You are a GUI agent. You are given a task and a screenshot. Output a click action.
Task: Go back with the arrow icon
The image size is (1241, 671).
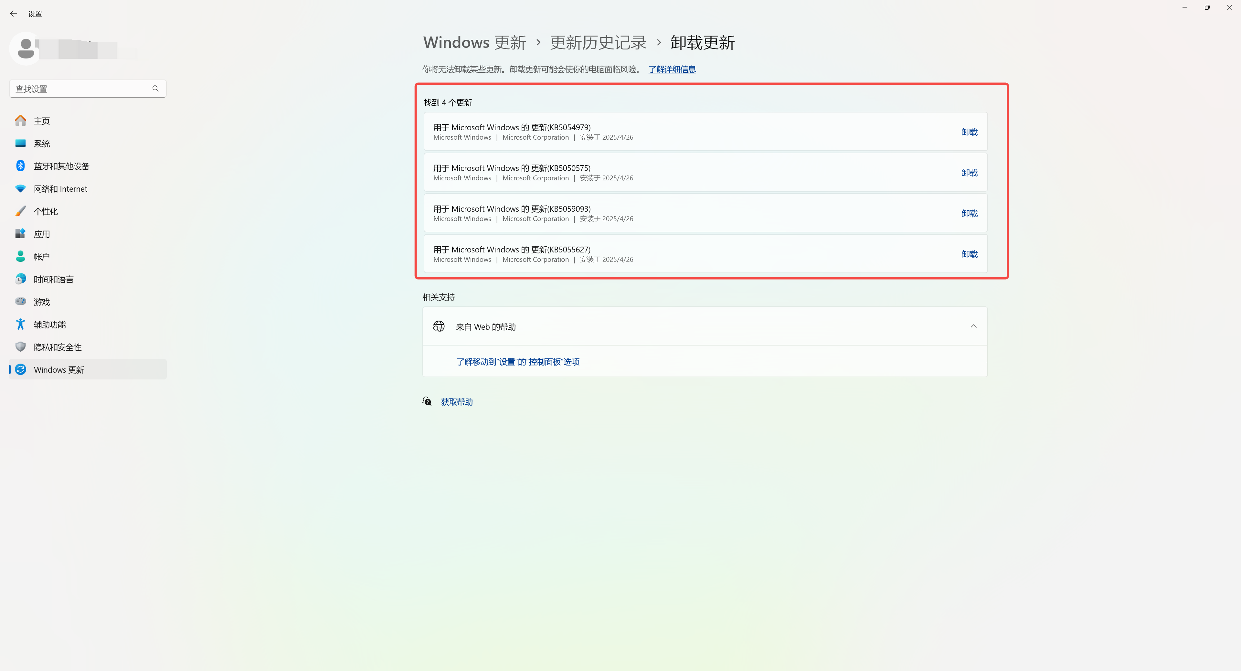click(14, 14)
